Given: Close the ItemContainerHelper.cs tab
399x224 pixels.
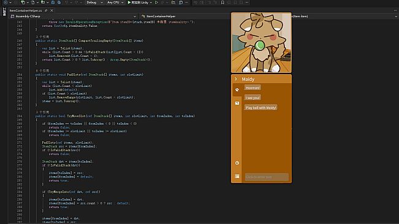Looking at the screenshot, I should [x=51, y=10].
